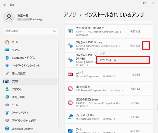158x133 pixels.
Task: Maximize the settings window
Action: [144, 3]
